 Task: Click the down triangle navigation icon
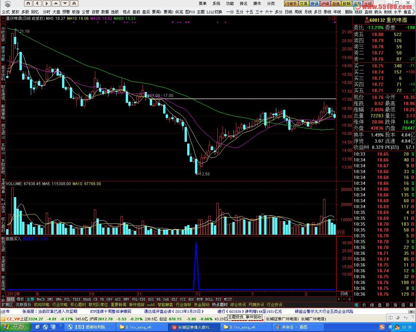[65, 4]
